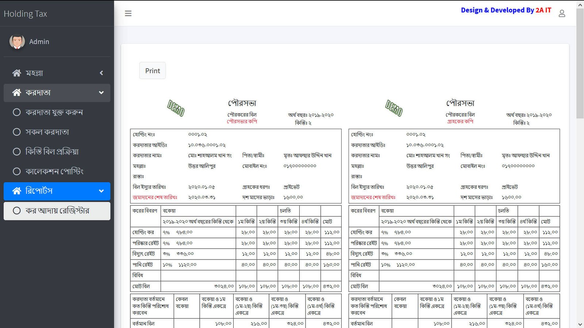The width and height of the screenshot is (584, 328).
Task: Click the home icon beside করদাতা
Action: click(17, 93)
